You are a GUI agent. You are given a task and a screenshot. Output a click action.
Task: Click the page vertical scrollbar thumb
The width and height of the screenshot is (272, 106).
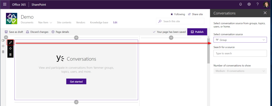pos(208,51)
